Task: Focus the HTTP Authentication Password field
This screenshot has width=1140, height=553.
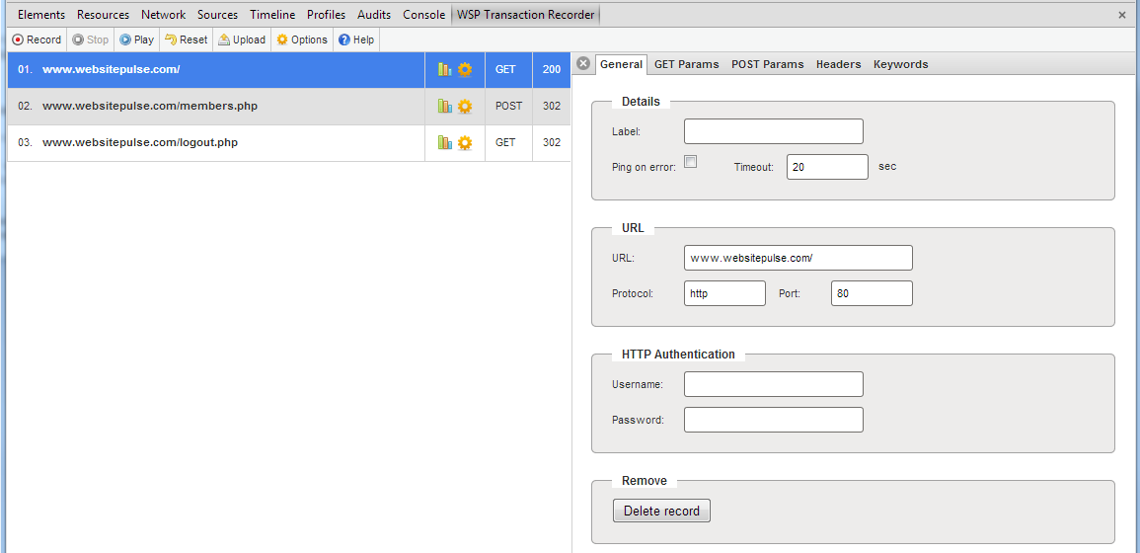Action: pyautogui.click(x=774, y=420)
